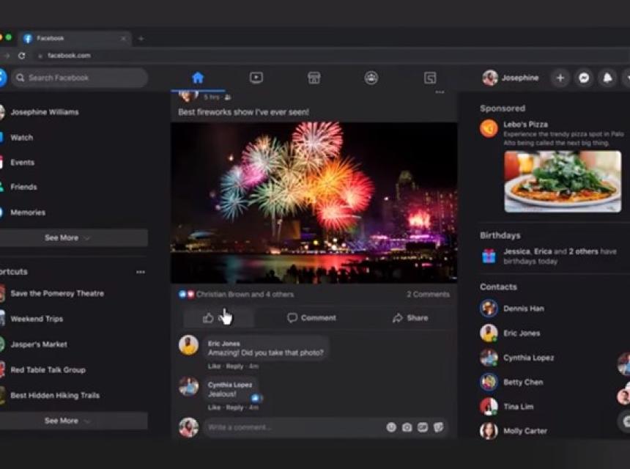The height and width of the screenshot is (469, 630).
Task: Open the Notifications bell
Action: click(607, 78)
